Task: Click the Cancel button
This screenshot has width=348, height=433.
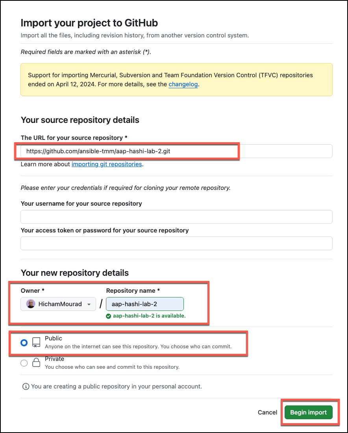Action: 267,412
